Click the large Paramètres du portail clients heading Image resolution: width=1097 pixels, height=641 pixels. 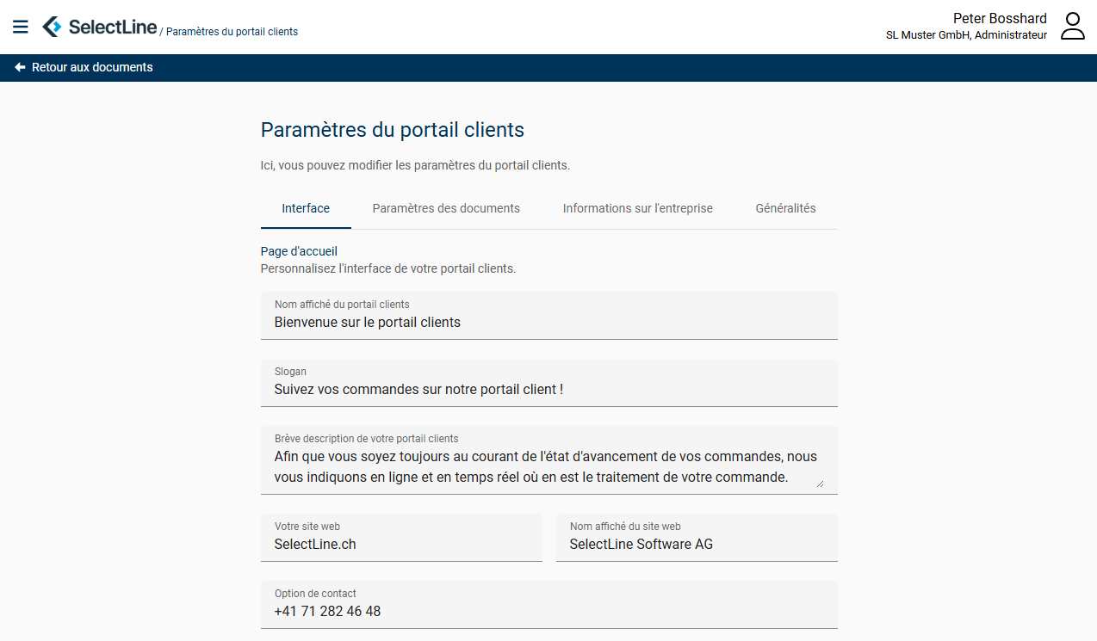(393, 130)
